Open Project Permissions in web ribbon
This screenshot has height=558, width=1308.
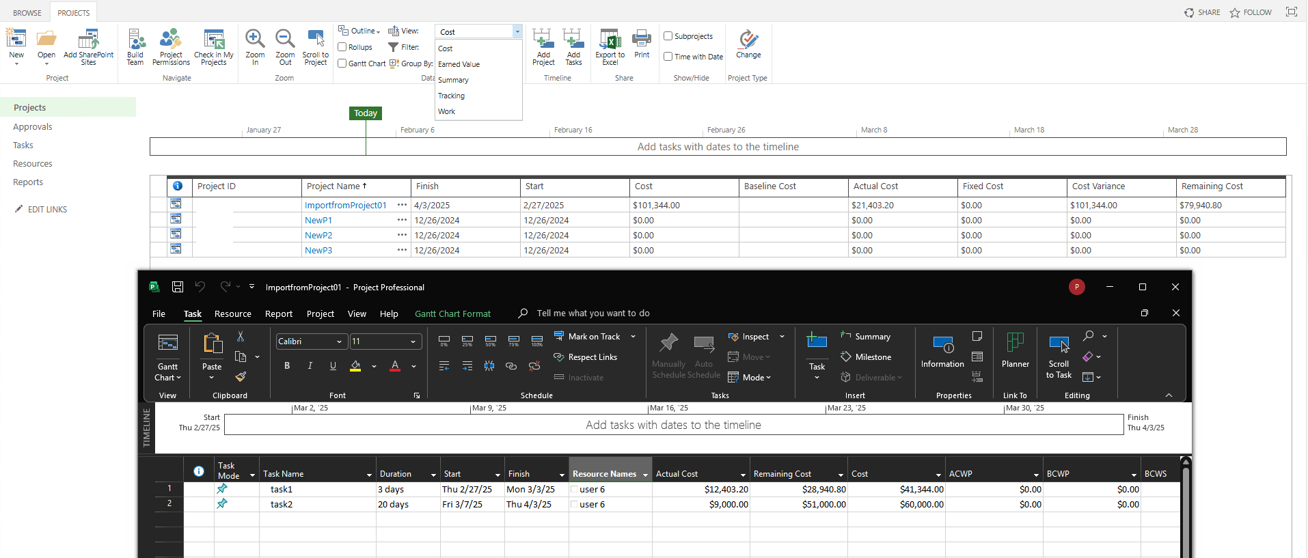click(x=171, y=47)
